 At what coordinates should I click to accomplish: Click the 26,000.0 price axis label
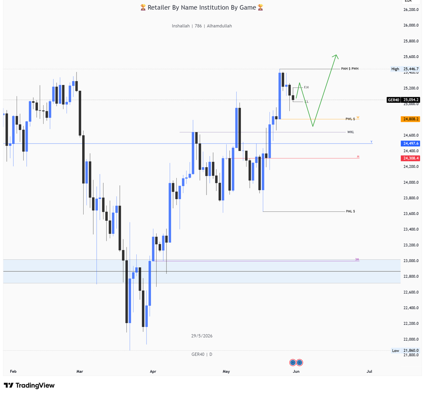point(411,25)
